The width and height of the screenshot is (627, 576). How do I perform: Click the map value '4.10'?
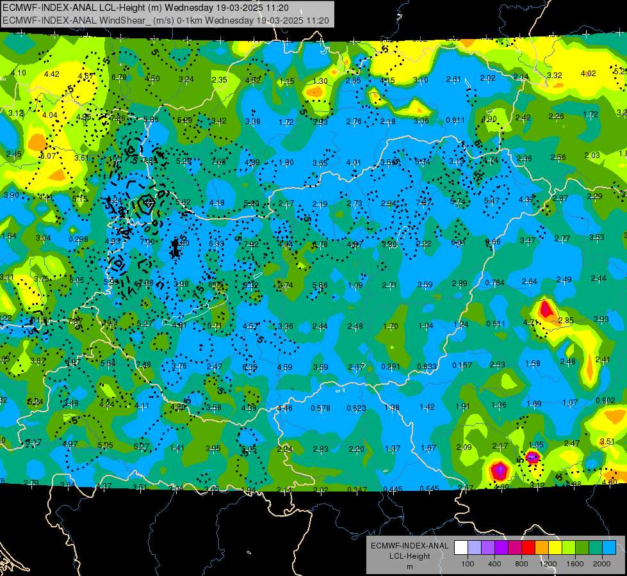click(19, 73)
